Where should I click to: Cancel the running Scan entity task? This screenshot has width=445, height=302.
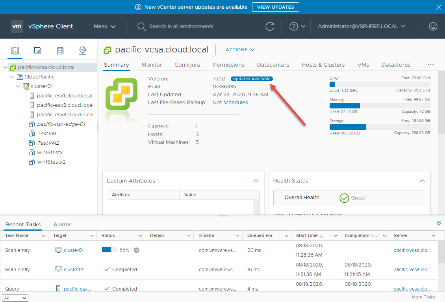tap(136, 250)
